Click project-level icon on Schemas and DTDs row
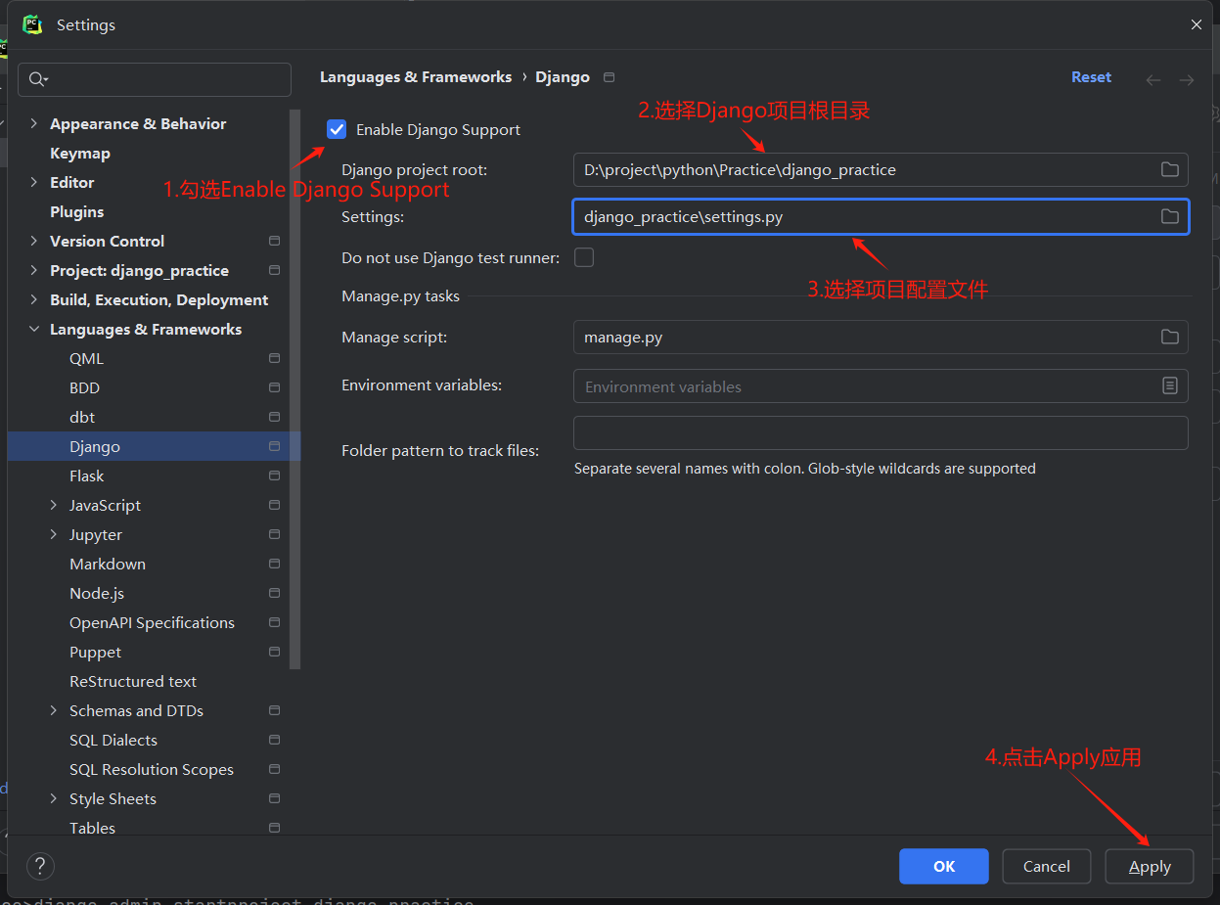This screenshot has height=905, width=1220. point(274,710)
